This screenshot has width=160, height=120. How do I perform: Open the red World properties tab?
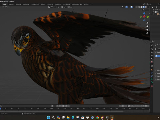click(x=152, y=62)
